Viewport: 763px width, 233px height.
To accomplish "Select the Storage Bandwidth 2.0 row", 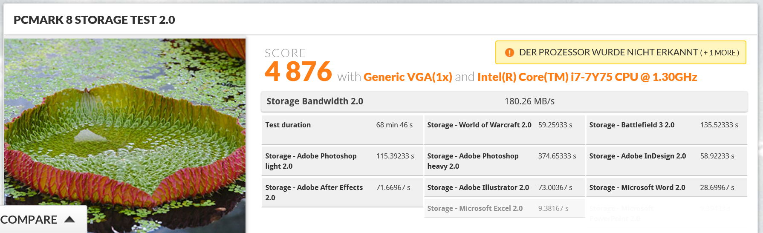I will coord(504,101).
